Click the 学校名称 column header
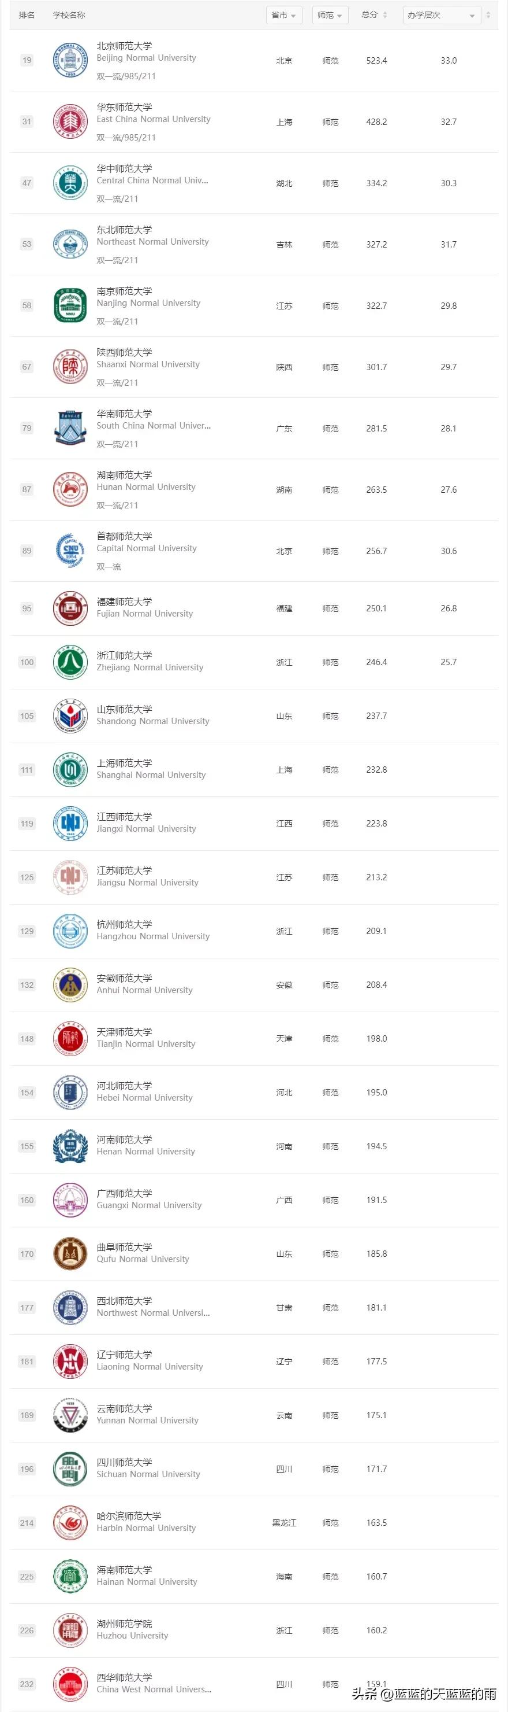 [69, 14]
